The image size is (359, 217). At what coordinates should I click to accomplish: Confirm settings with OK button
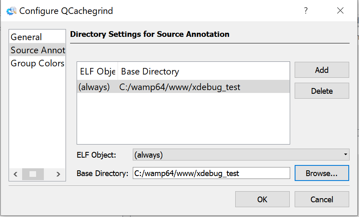point(262,199)
